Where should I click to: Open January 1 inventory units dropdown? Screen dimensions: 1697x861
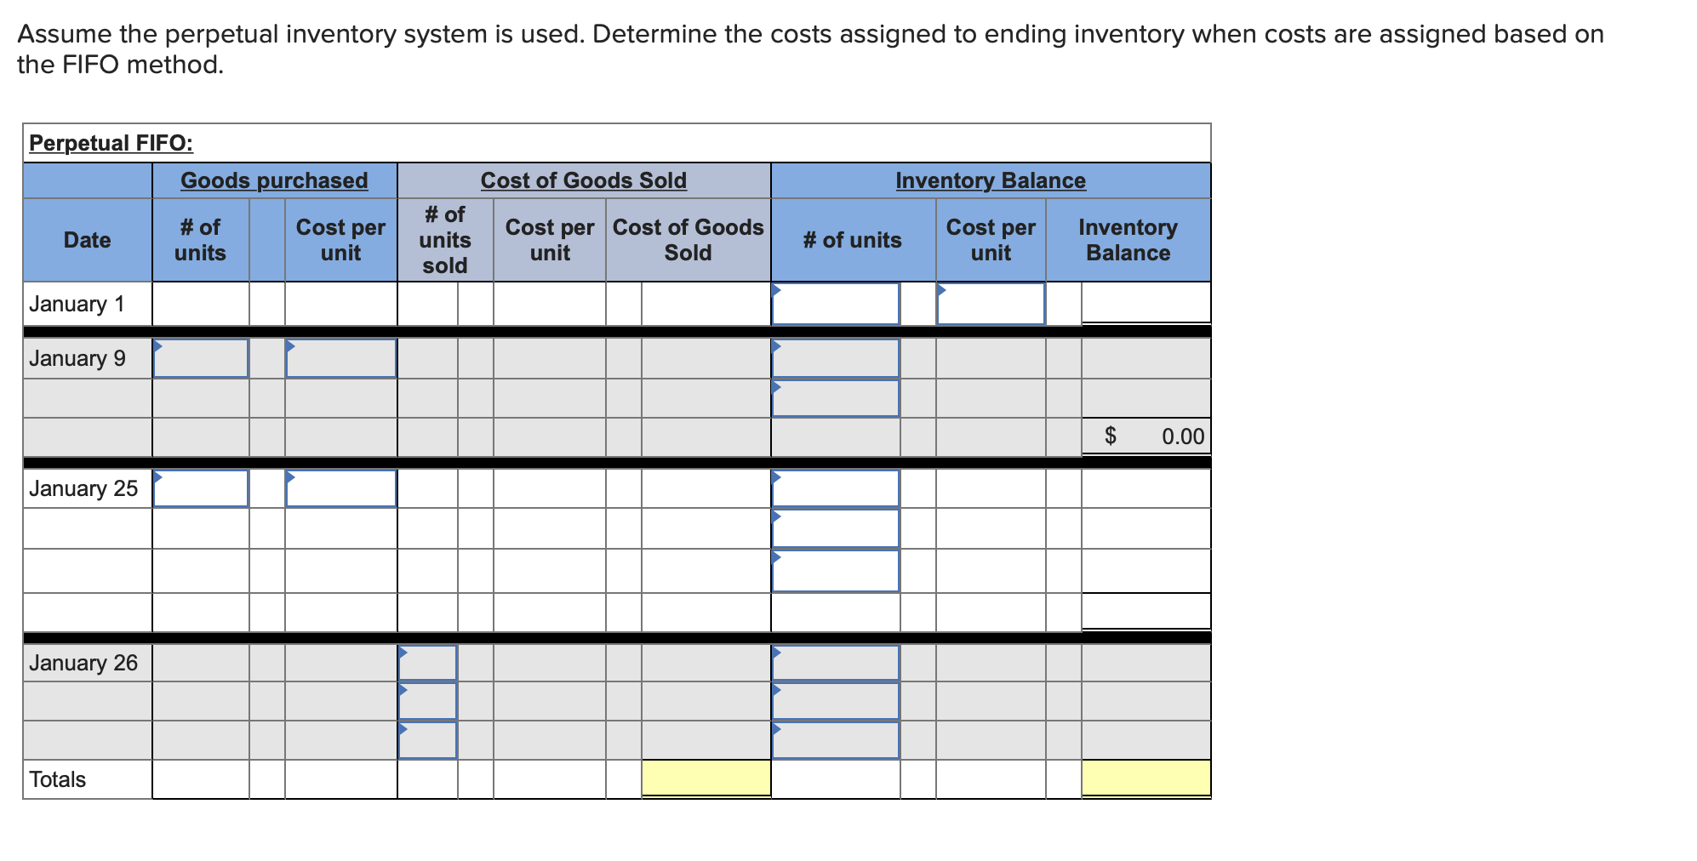pyautogui.click(x=835, y=304)
